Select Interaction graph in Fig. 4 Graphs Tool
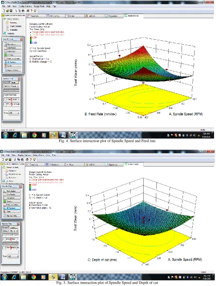Image resolution: width=216 pixels, height=286 pixels. click(13, 51)
